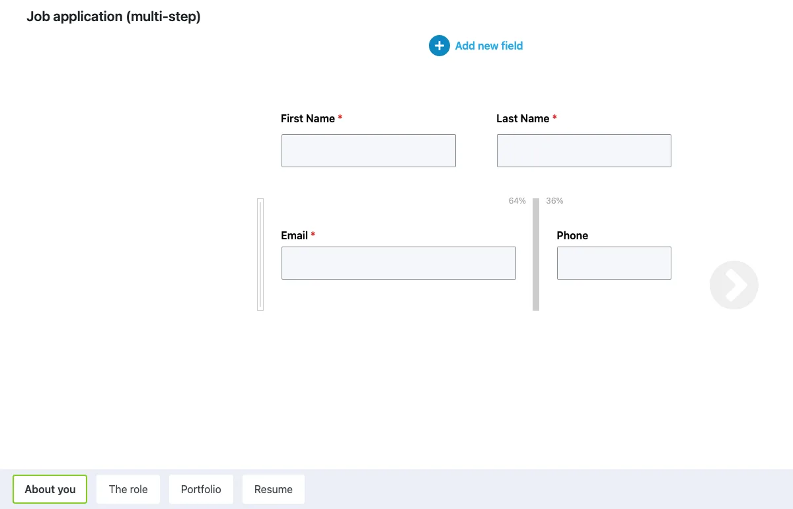Click the 64% column width value
Image resolution: width=793 pixels, height=509 pixels.
click(x=517, y=201)
